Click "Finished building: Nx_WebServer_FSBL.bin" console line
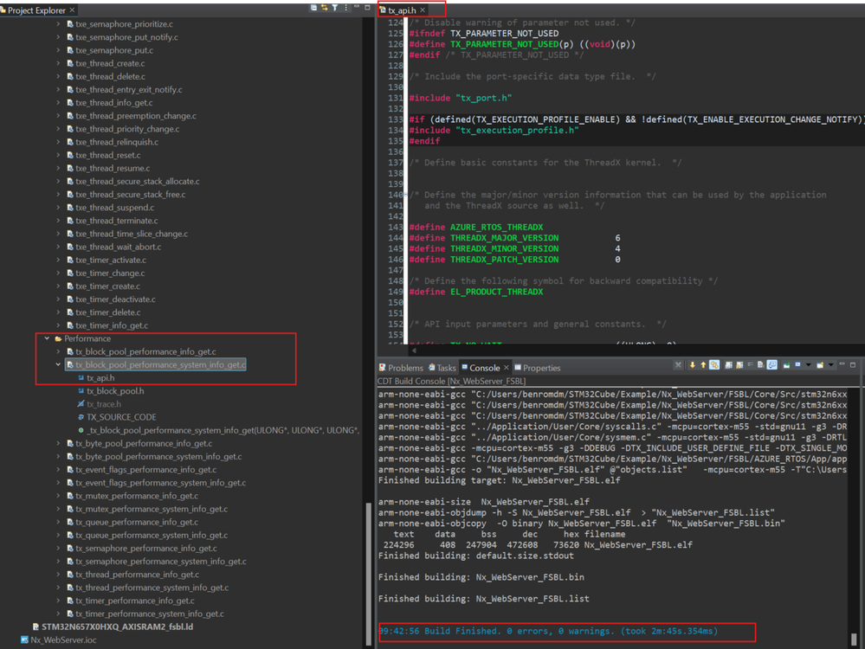Image resolution: width=865 pixels, height=649 pixels. [x=481, y=577]
